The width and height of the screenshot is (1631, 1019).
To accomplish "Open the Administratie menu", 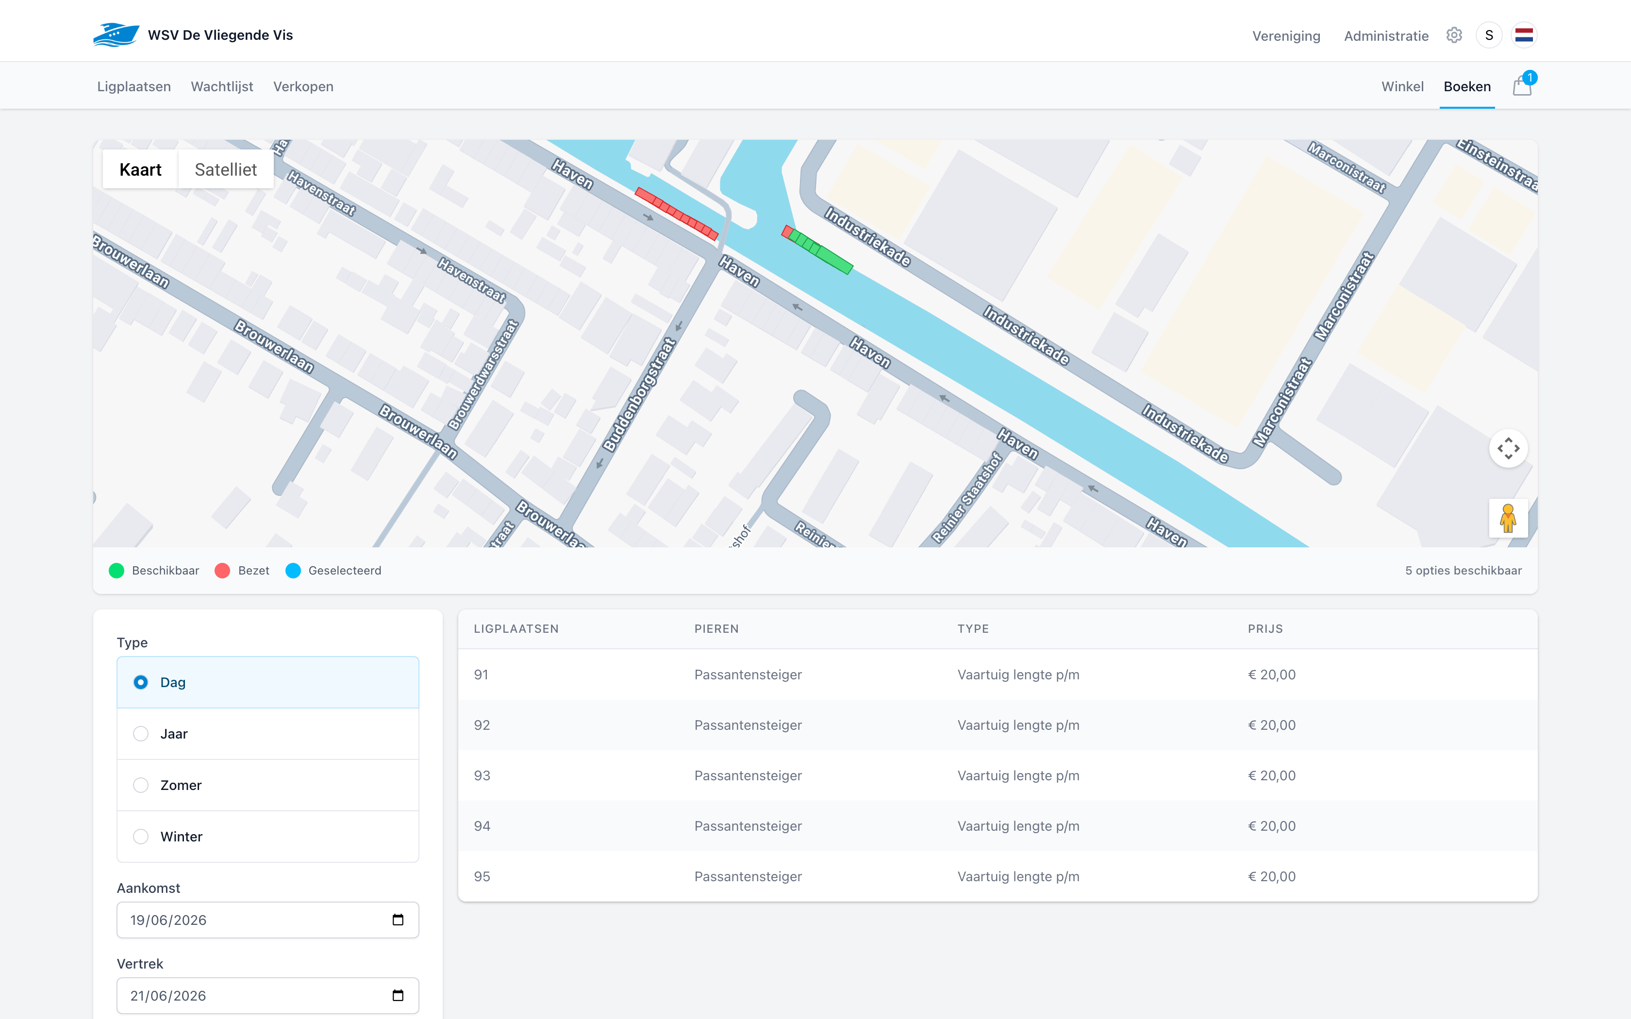I will point(1386,36).
